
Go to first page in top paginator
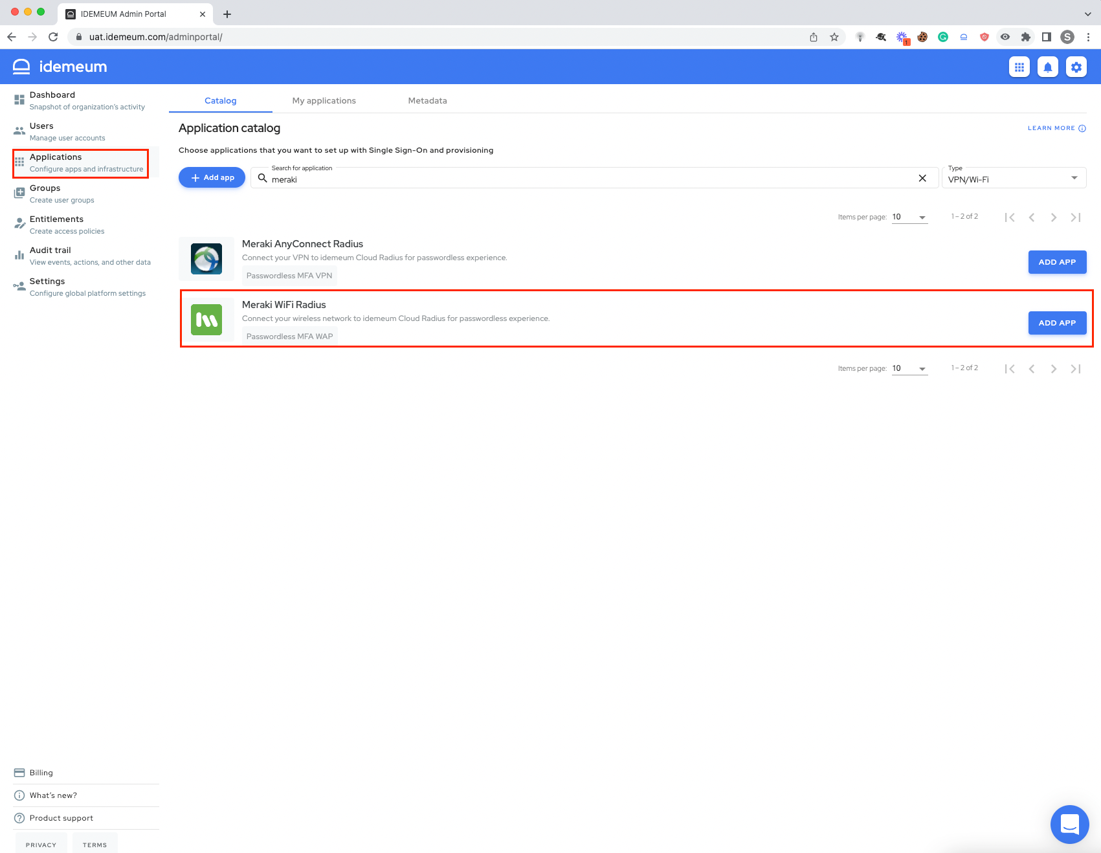tap(1010, 217)
